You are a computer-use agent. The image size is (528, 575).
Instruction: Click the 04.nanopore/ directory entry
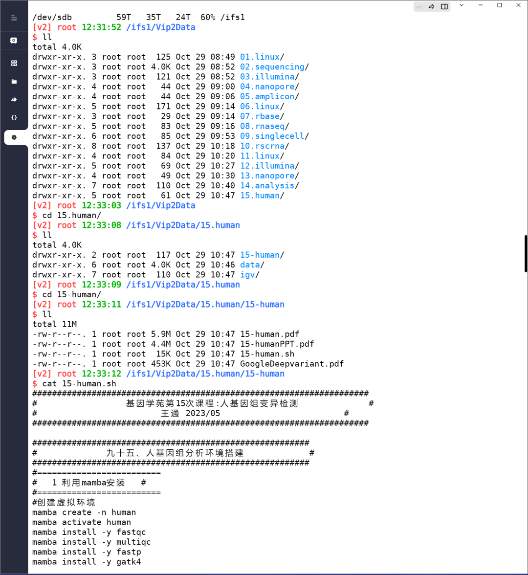(x=269, y=87)
